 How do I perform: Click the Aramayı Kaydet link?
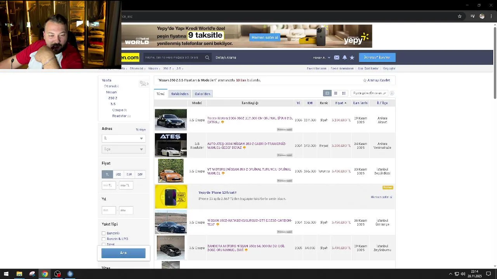pos(379,80)
